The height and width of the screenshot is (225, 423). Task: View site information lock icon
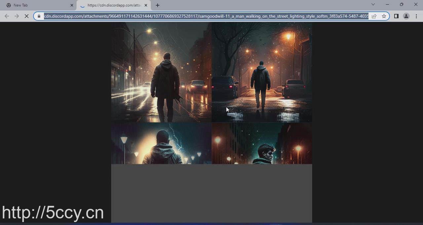pos(39,16)
